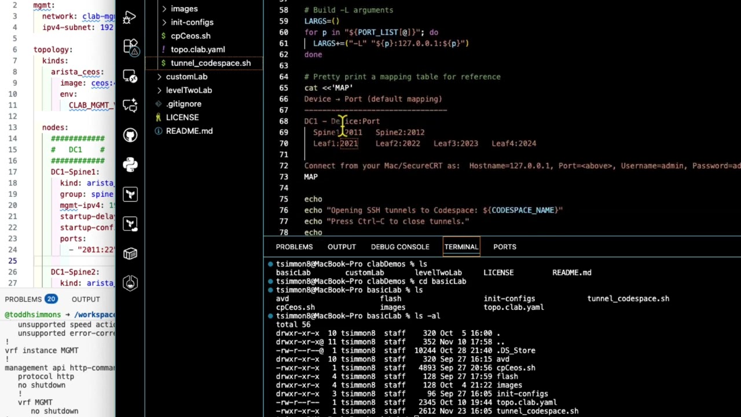Open README.md file in explorer
The height and width of the screenshot is (417, 741).
pos(189,131)
